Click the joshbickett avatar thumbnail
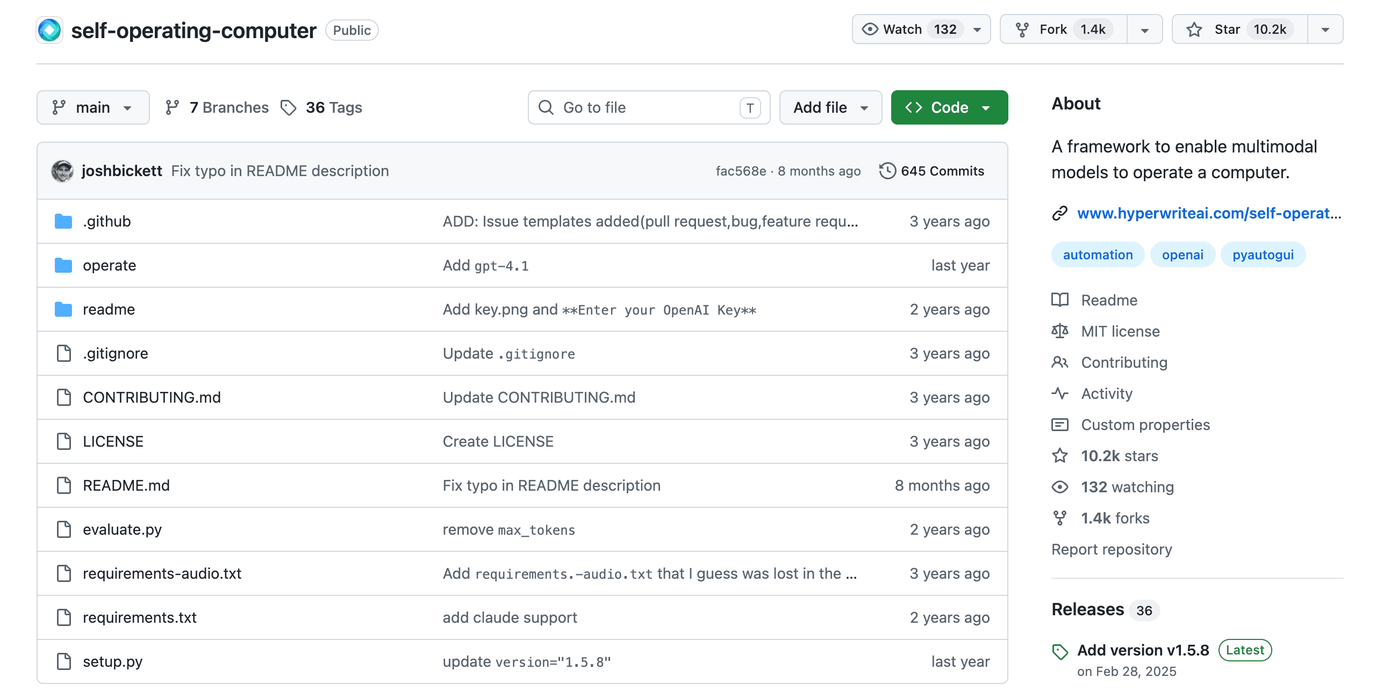 click(x=62, y=171)
